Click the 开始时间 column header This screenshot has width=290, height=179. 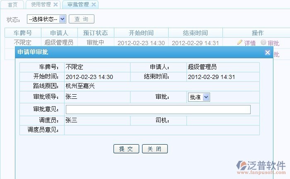pos(141,33)
